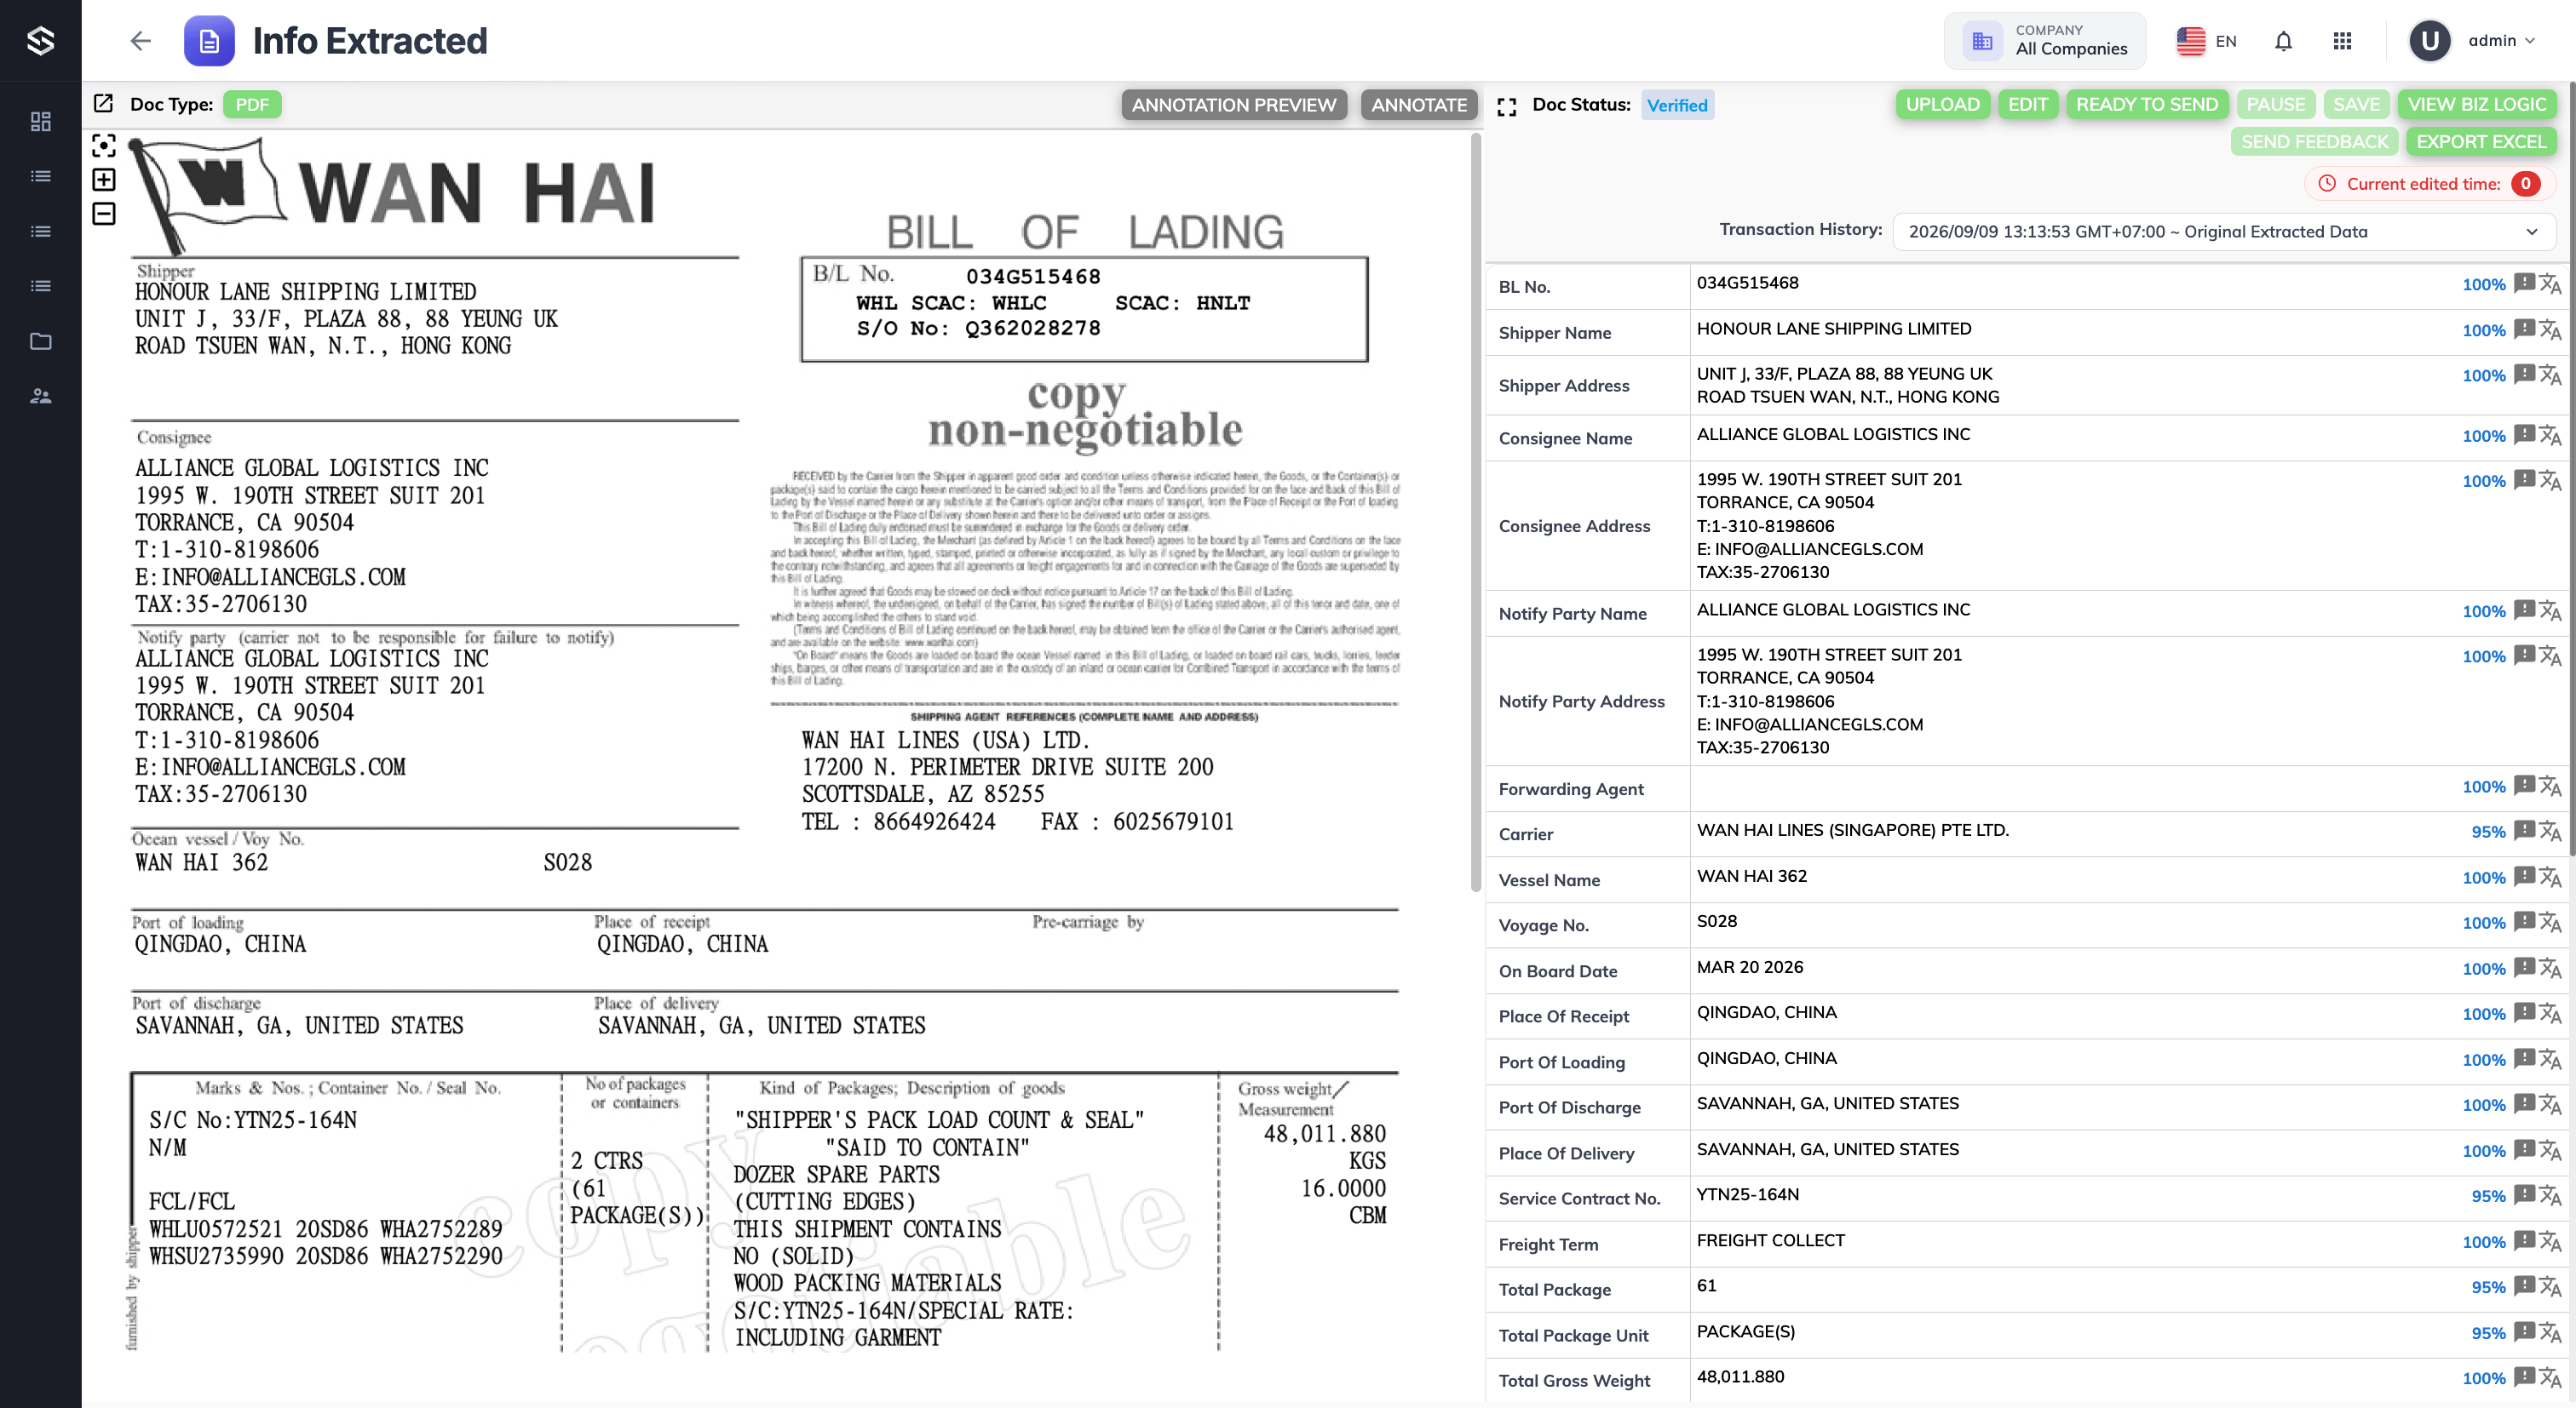This screenshot has height=1408, width=2576.
Task: Click SEND FEEDBACK button
Action: 2314,142
